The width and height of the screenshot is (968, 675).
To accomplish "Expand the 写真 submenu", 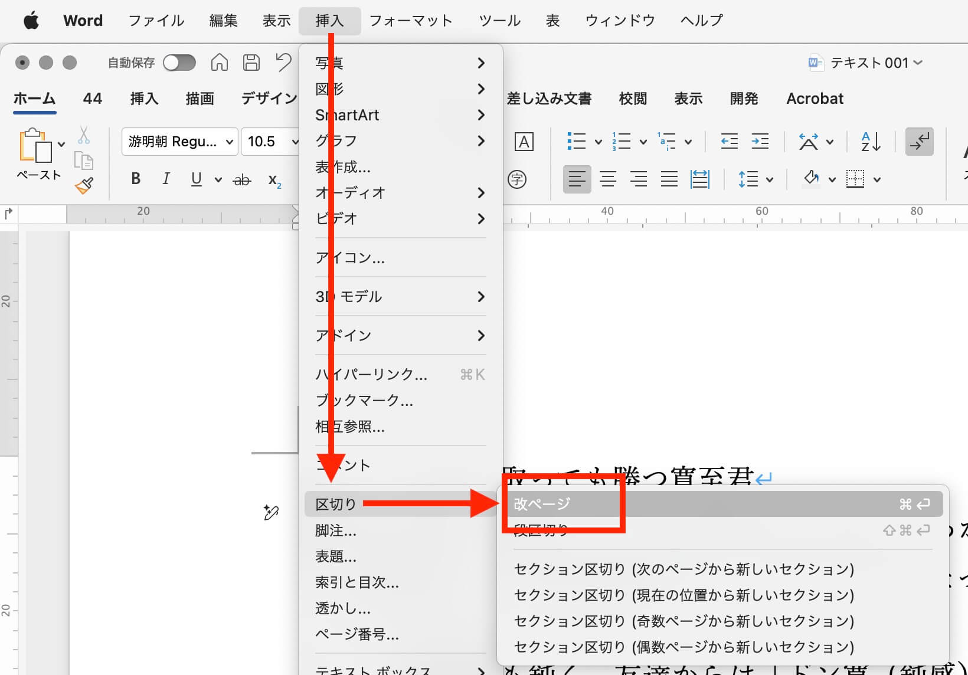I will 401,63.
